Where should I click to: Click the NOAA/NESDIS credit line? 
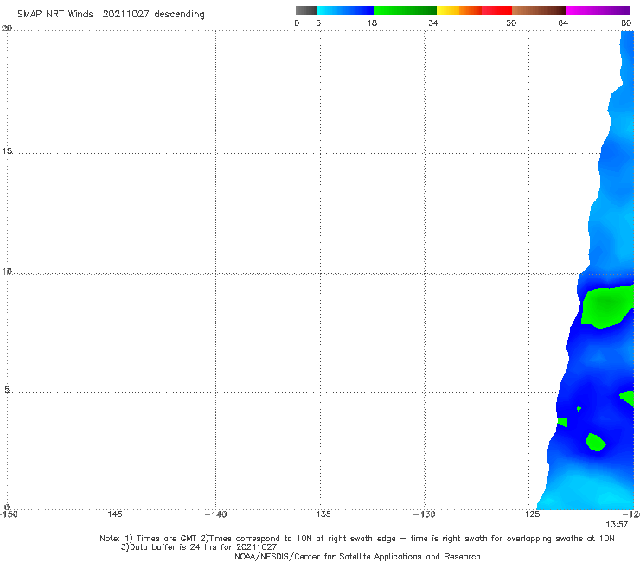[x=357, y=557]
